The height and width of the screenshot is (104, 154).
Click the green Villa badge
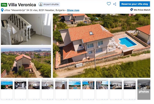pos(4,5)
